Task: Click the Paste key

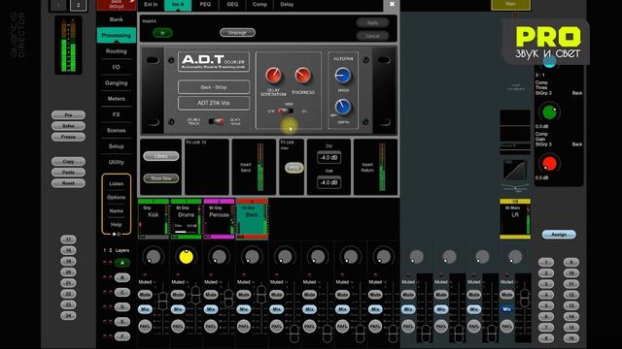Action: (68, 173)
